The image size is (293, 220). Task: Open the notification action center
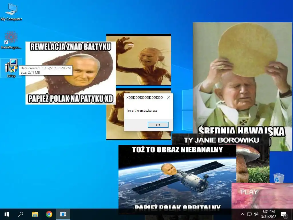284,214
